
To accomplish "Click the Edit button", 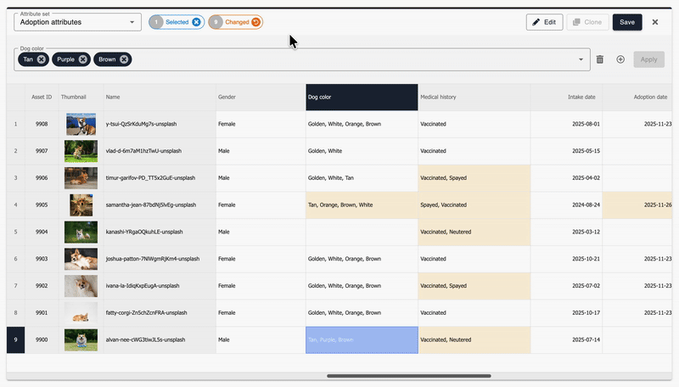I will [x=544, y=22].
